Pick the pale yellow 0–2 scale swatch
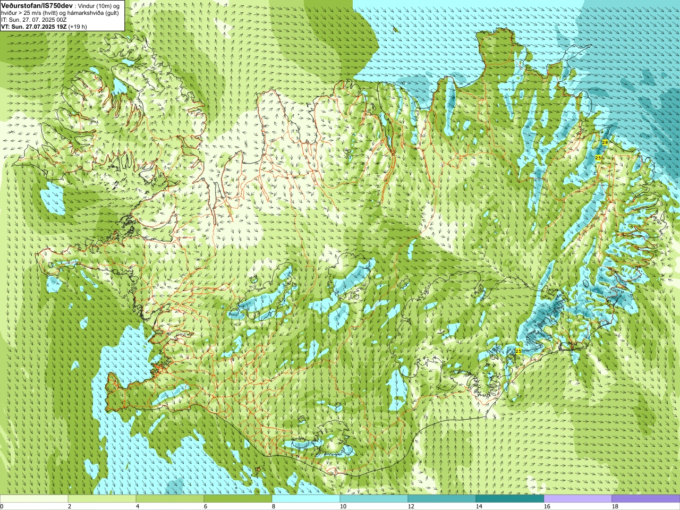This screenshot has width=680, height=510. pyautogui.click(x=34, y=499)
